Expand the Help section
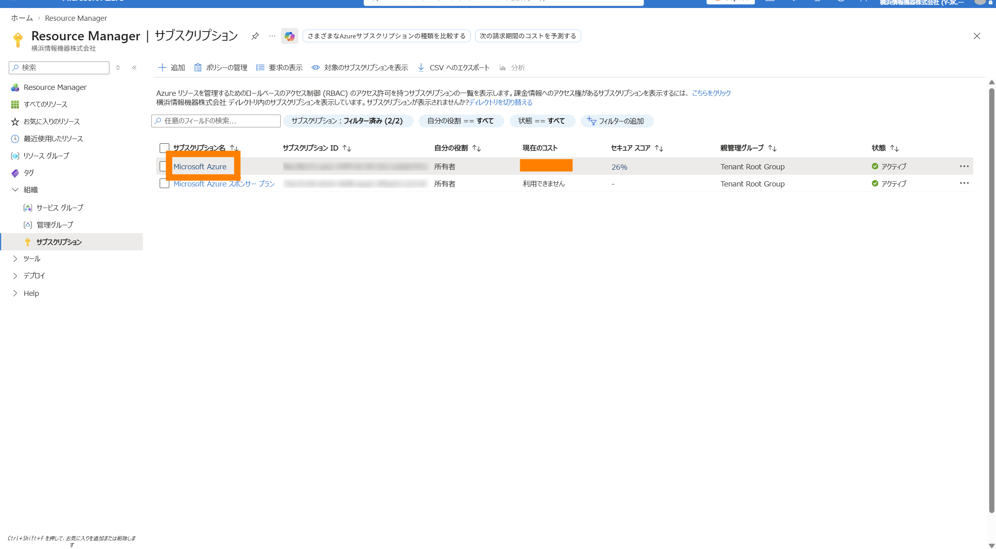The image size is (996, 549). (15, 293)
